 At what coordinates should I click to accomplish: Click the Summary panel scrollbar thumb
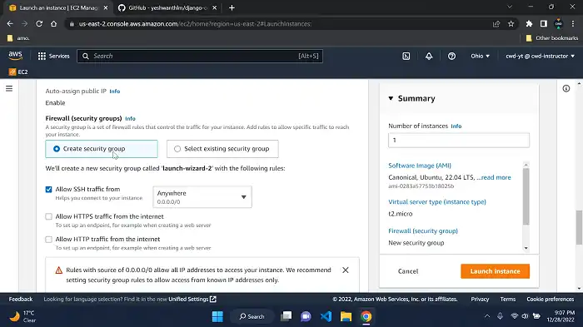coord(526,196)
